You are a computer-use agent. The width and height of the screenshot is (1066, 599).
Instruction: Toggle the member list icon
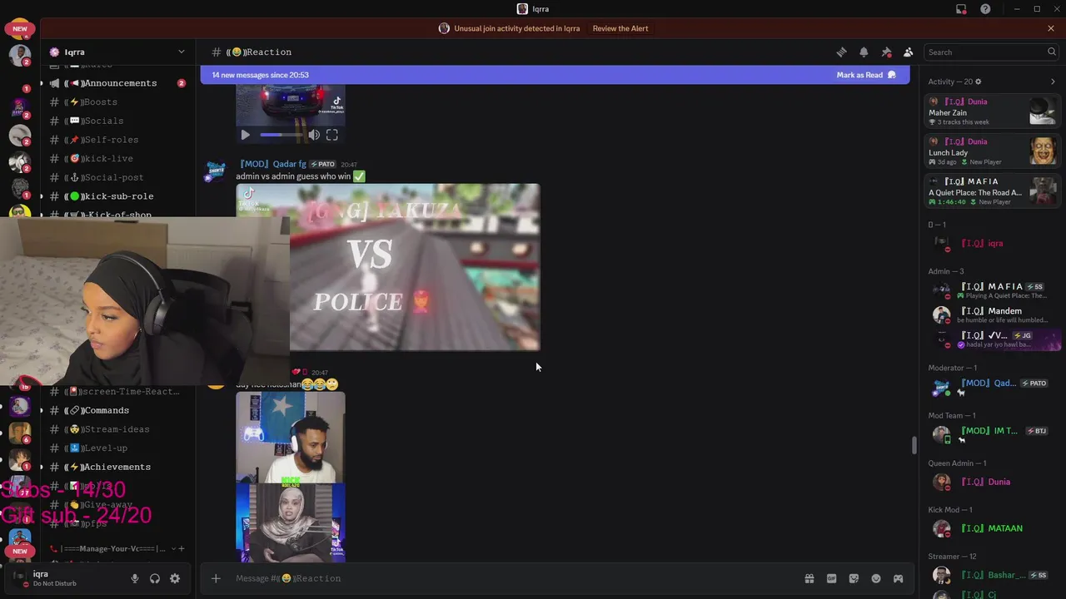pyautogui.click(x=909, y=52)
